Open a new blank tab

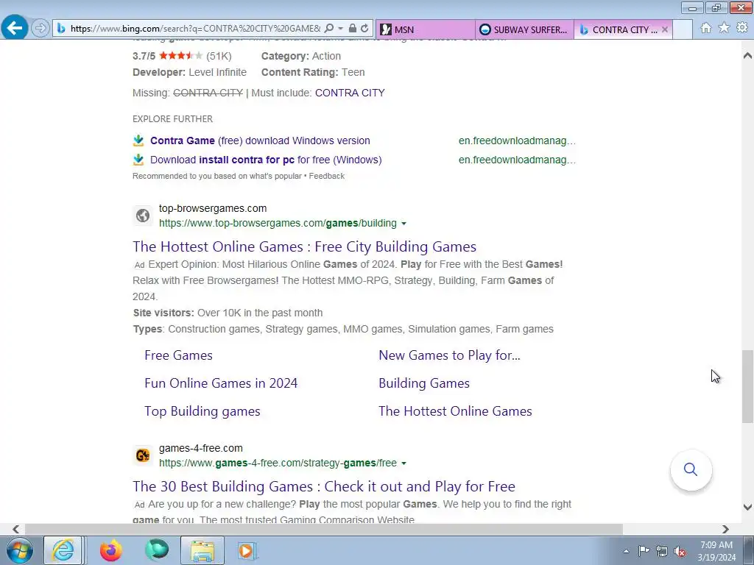[x=683, y=29]
